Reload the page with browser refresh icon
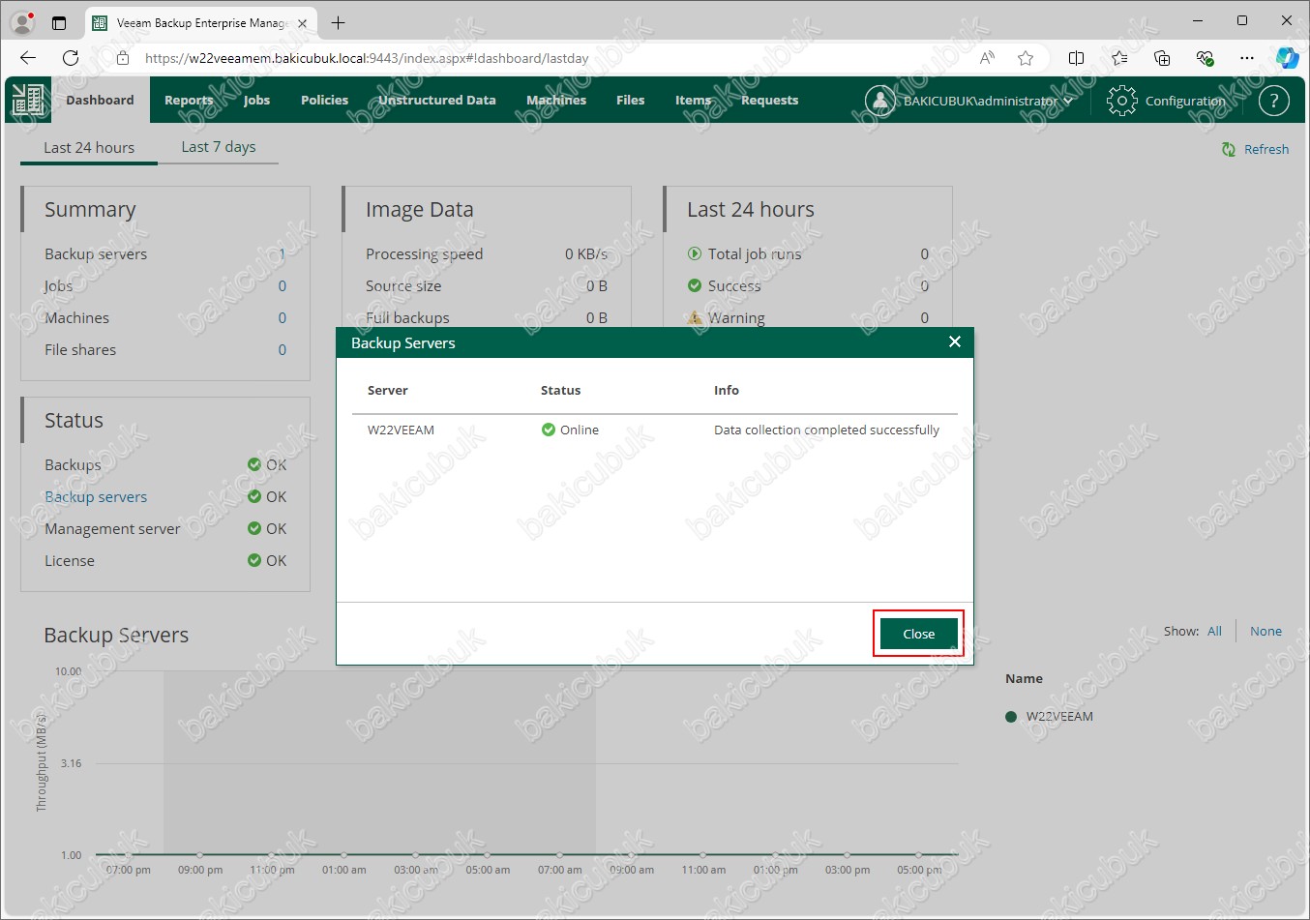 point(71,58)
